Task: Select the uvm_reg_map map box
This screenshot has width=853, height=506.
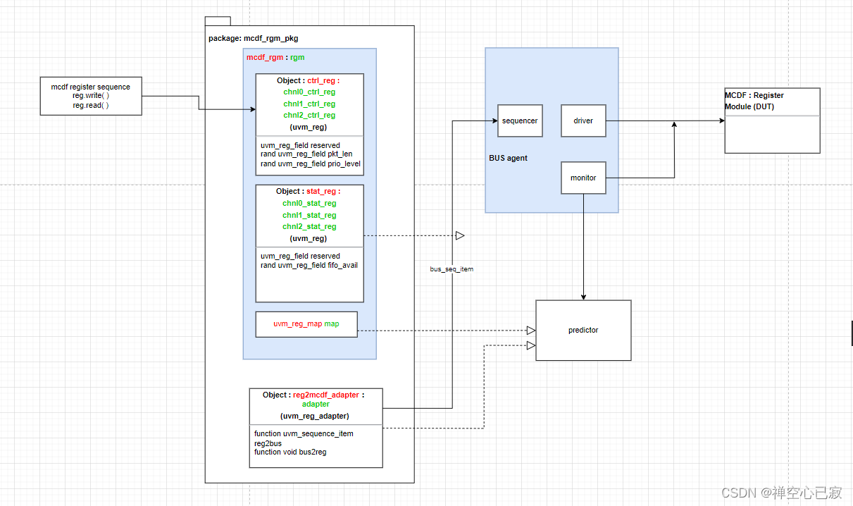Action: [306, 324]
